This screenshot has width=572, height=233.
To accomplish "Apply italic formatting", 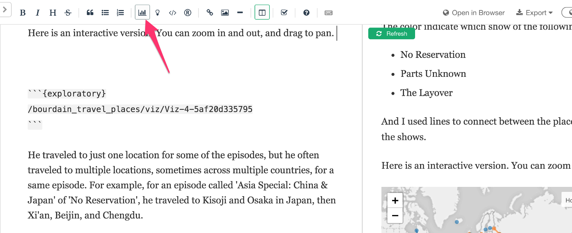I will click(x=38, y=13).
